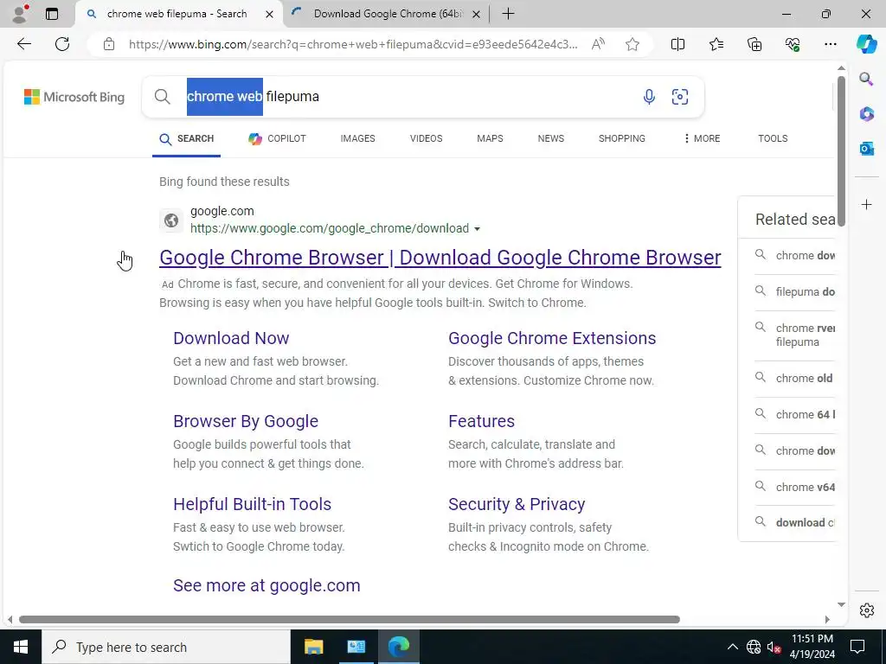The width and height of the screenshot is (886, 664).
Task: Select 'chrome v64' related search suggestion
Action: 795,488
